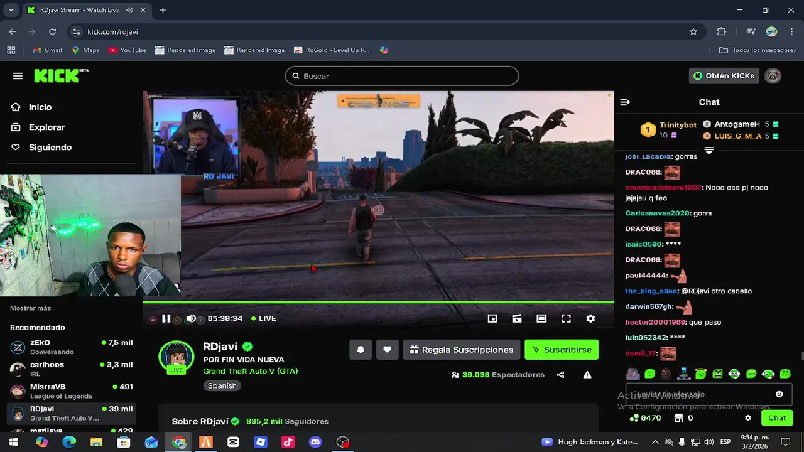Click the video progress bar
The image size is (804, 452).
pos(378,303)
